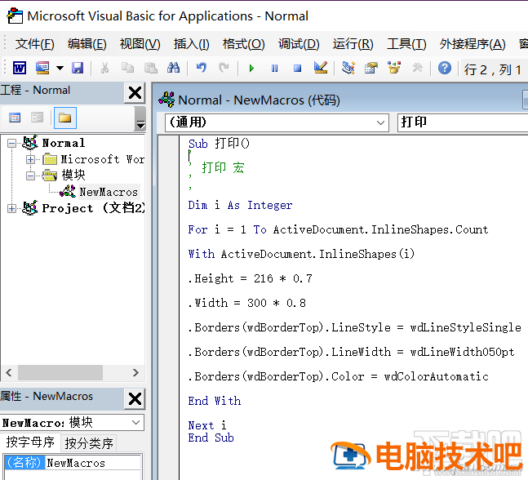Click project tree scroll left arrow

click(x=9, y=372)
